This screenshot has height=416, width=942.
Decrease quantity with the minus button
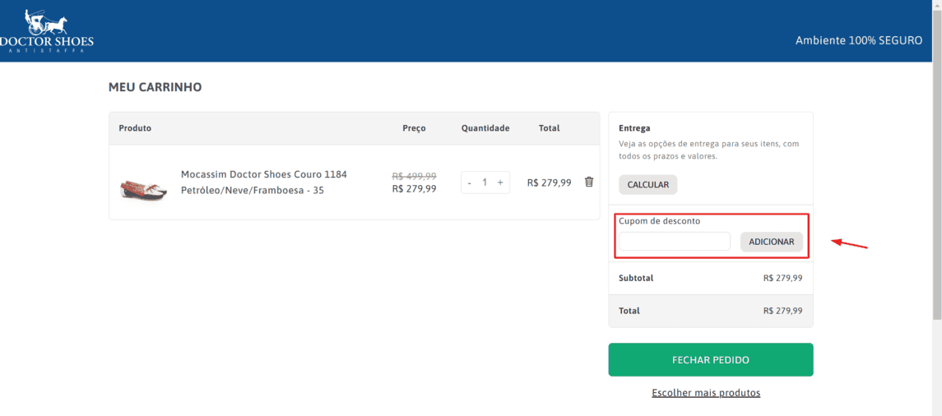[469, 183]
